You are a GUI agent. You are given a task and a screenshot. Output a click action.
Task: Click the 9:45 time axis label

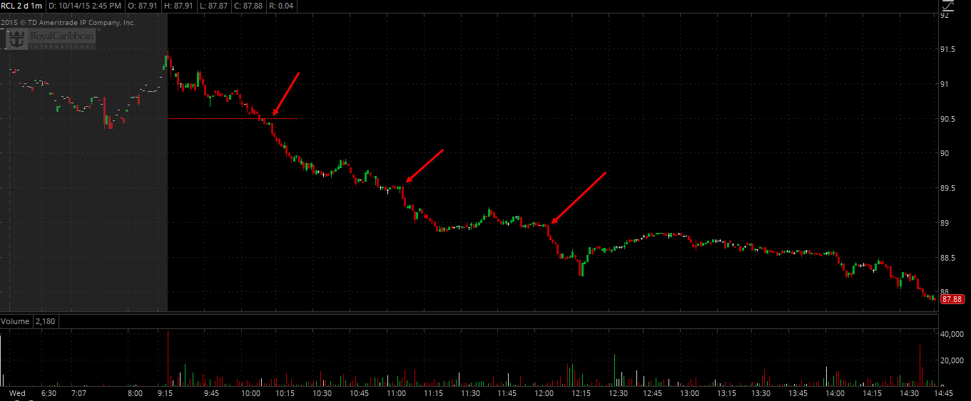point(210,393)
